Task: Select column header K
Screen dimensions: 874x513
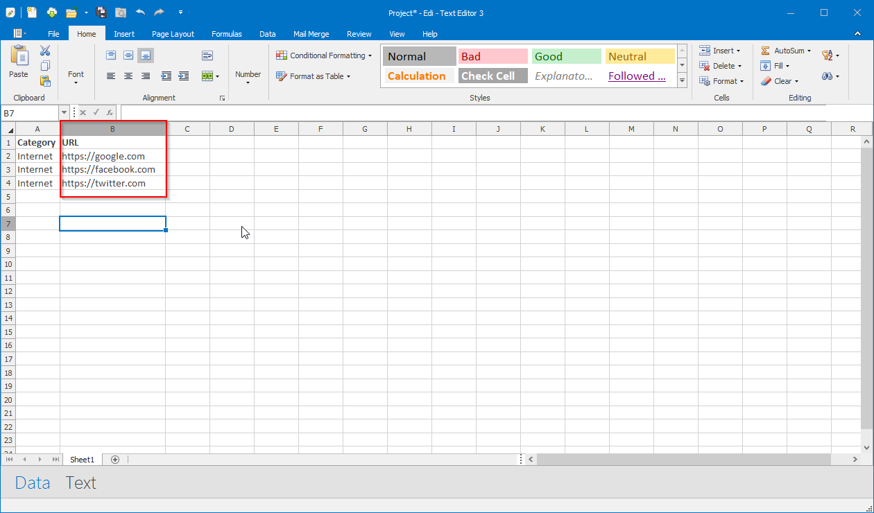Action: point(542,129)
